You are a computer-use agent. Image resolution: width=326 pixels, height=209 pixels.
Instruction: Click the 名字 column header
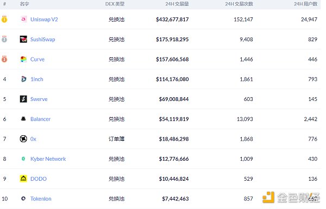pyautogui.click(x=24, y=4)
